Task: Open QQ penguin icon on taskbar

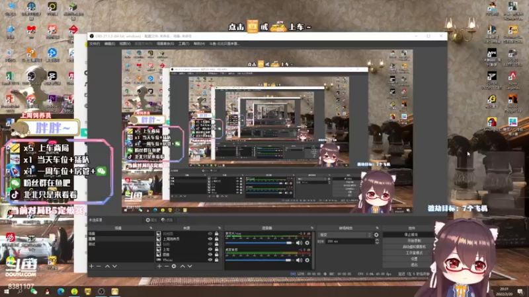Action: [x=47, y=291]
